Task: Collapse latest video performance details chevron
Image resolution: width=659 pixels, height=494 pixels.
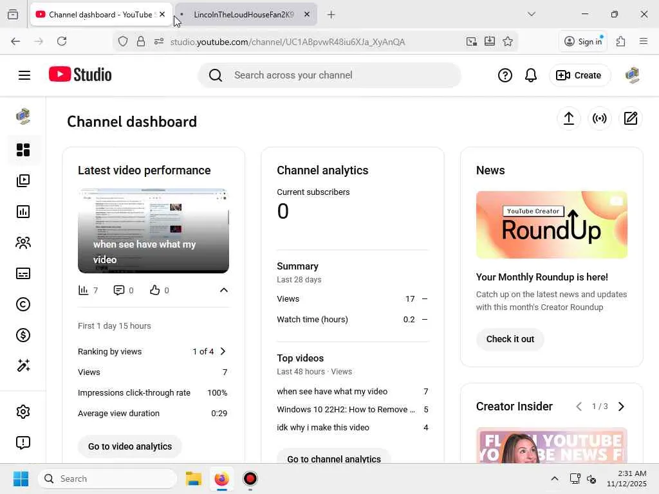Action: (x=224, y=290)
